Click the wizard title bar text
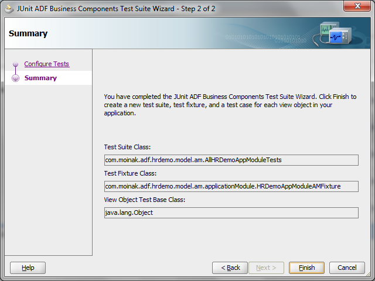This screenshot has width=375, height=281. 116,9
